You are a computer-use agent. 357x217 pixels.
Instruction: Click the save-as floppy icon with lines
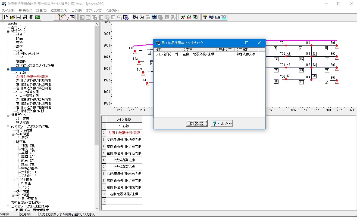[x=25, y=17]
